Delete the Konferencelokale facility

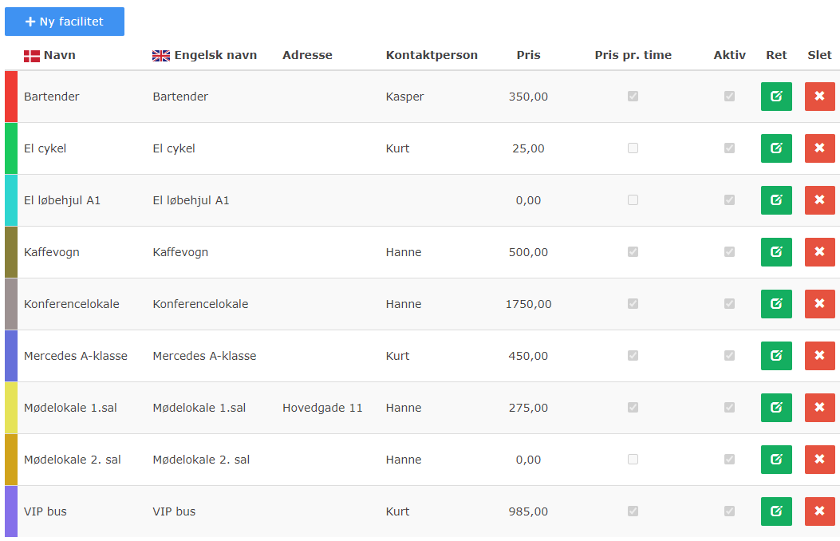pos(819,304)
